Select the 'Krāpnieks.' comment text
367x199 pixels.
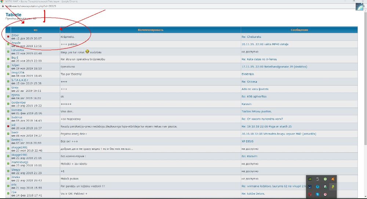click(68, 37)
